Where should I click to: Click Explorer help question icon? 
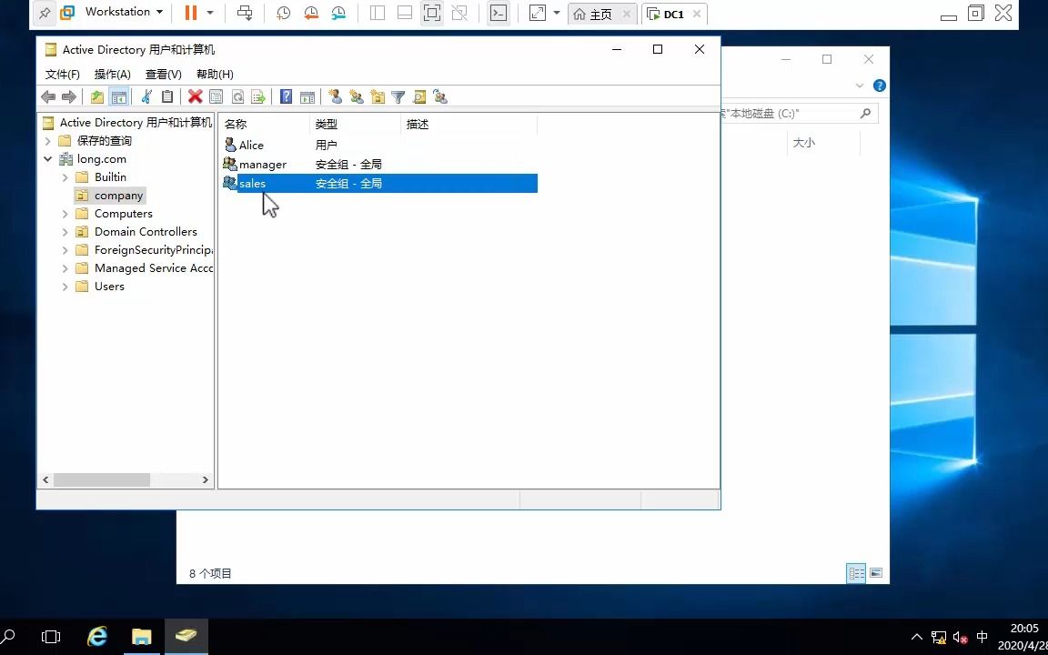tap(880, 86)
